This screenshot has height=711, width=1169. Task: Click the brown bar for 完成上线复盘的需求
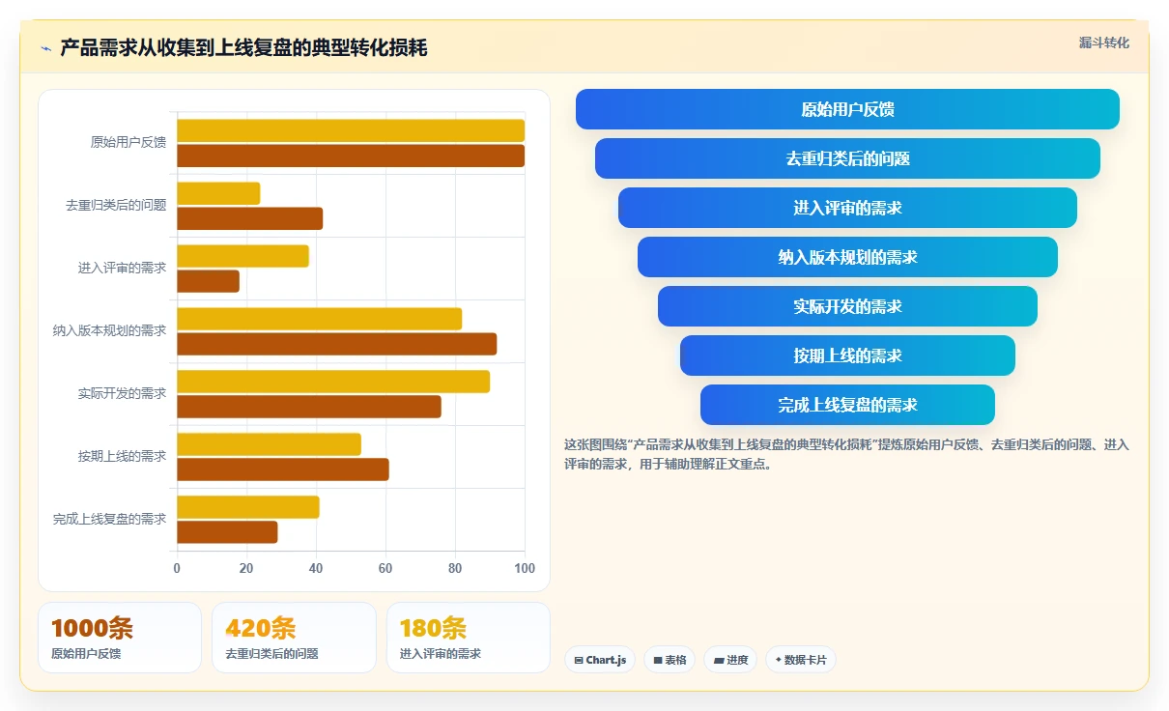point(227,532)
